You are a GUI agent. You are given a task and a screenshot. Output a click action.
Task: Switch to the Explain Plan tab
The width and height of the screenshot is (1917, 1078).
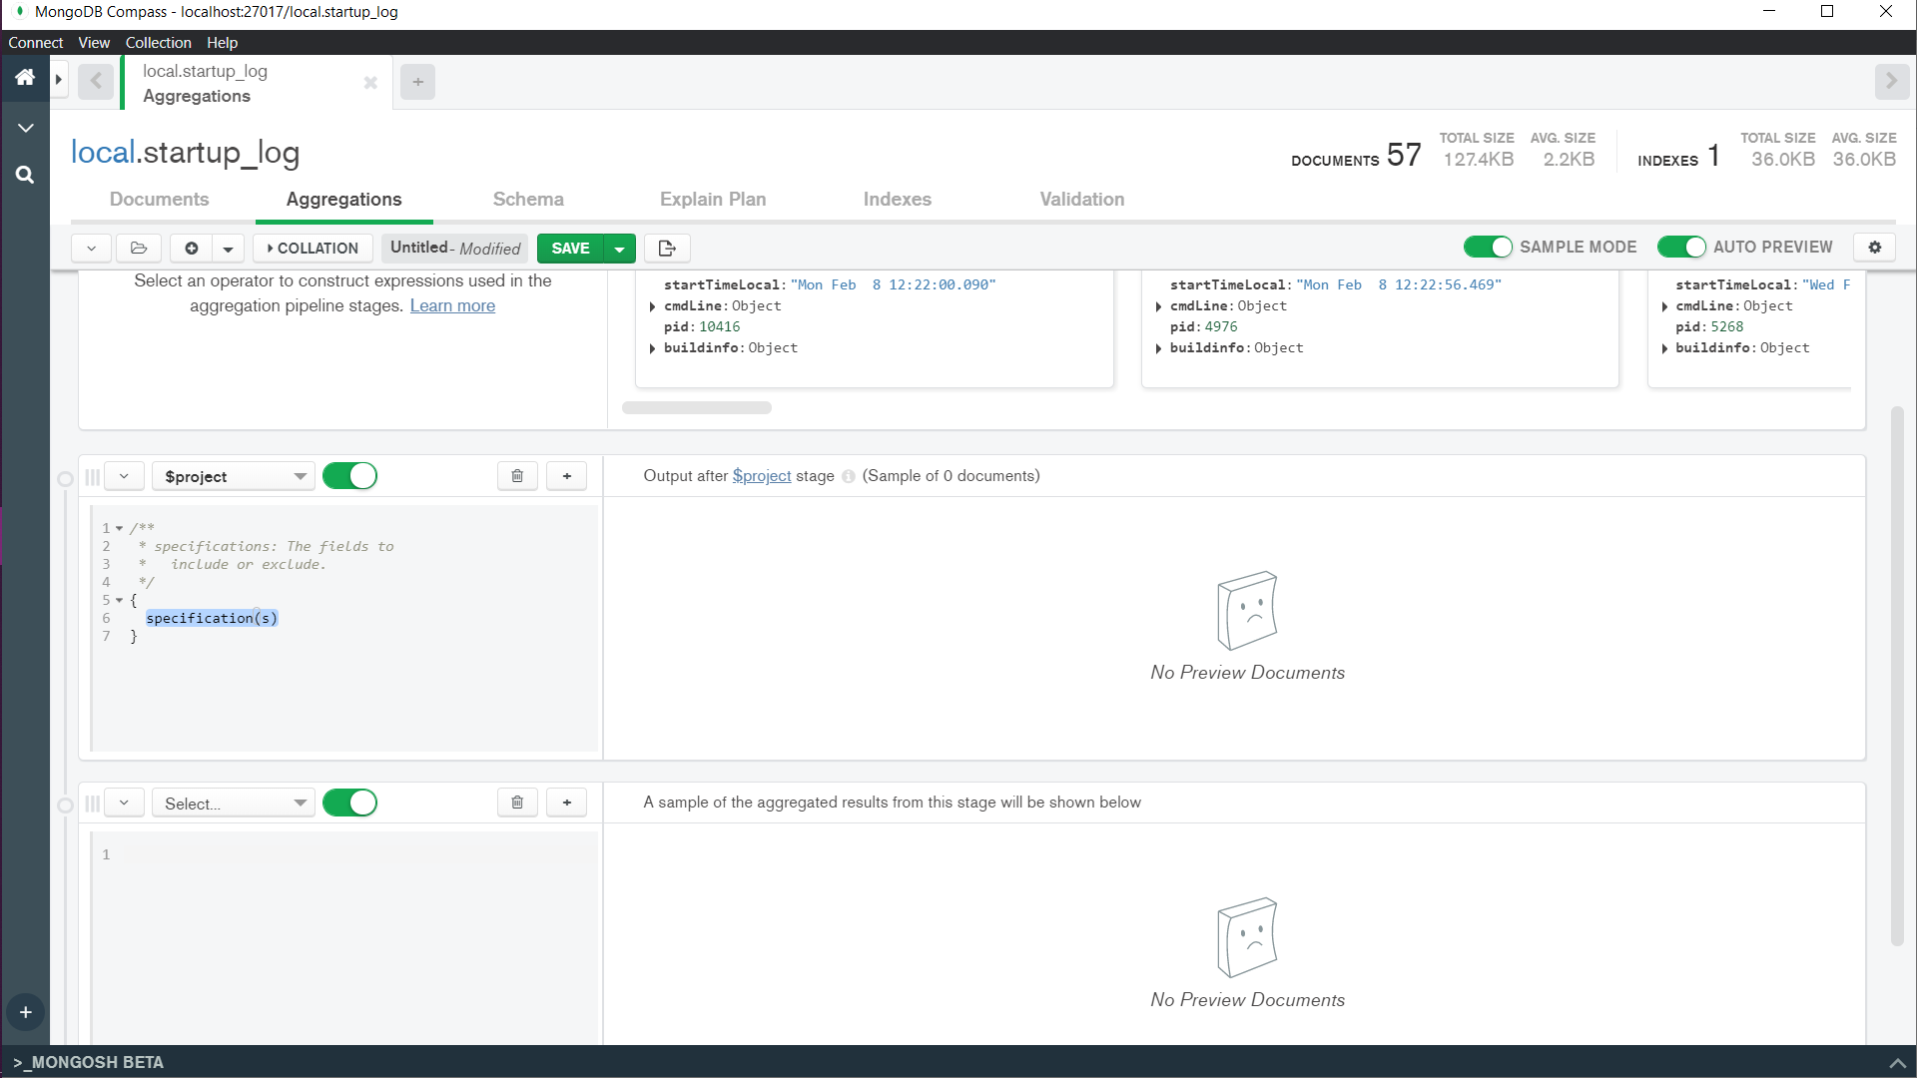(713, 199)
